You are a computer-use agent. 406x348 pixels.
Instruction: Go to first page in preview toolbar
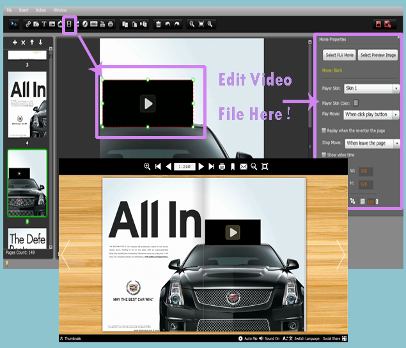[158, 167]
